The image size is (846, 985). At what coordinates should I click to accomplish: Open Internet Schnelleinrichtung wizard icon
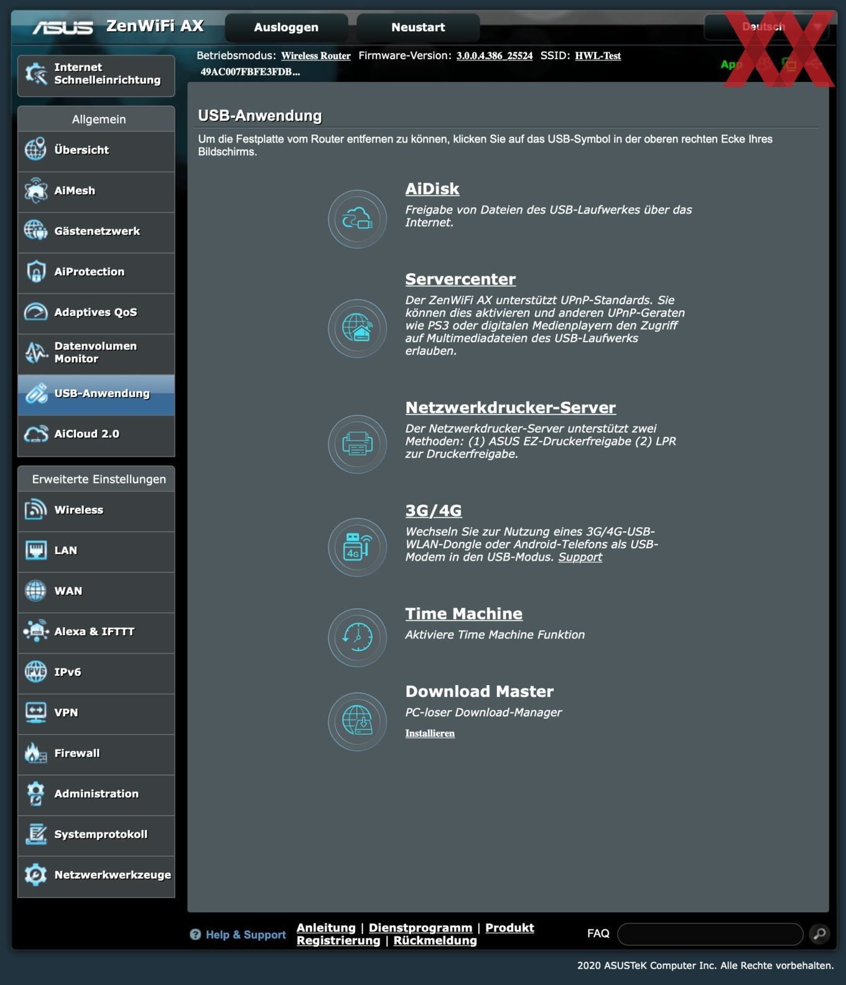coord(36,74)
